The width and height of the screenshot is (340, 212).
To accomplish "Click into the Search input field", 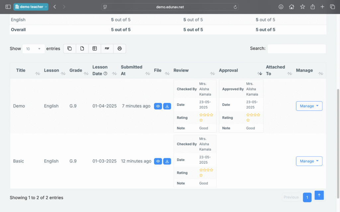I will click(297, 49).
